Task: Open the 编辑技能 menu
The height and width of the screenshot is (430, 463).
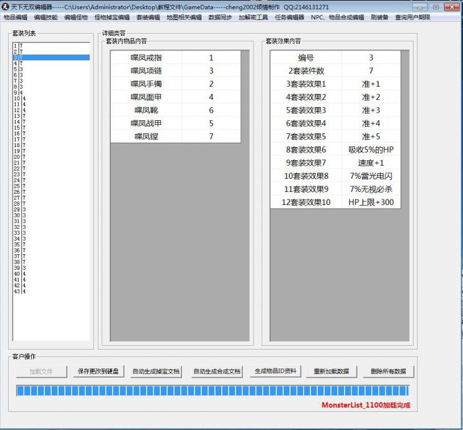Action: point(45,17)
